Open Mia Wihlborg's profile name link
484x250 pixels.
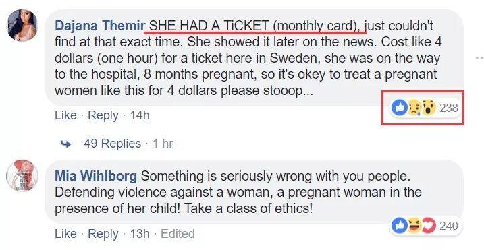click(96, 176)
